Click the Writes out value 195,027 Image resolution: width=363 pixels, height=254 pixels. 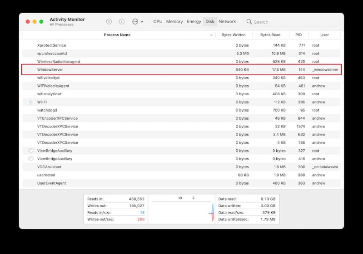[137, 206]
